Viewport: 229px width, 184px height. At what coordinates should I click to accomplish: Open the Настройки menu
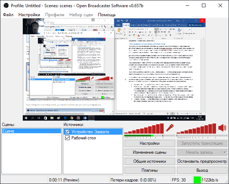point(29,15)
